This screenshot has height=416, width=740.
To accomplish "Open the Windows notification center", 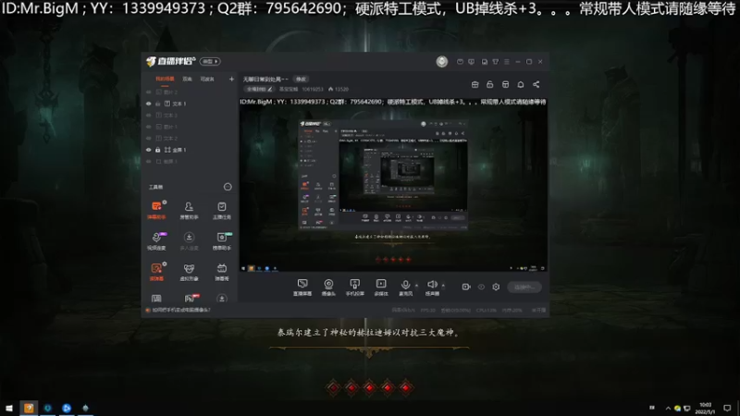I will point(727,408).
